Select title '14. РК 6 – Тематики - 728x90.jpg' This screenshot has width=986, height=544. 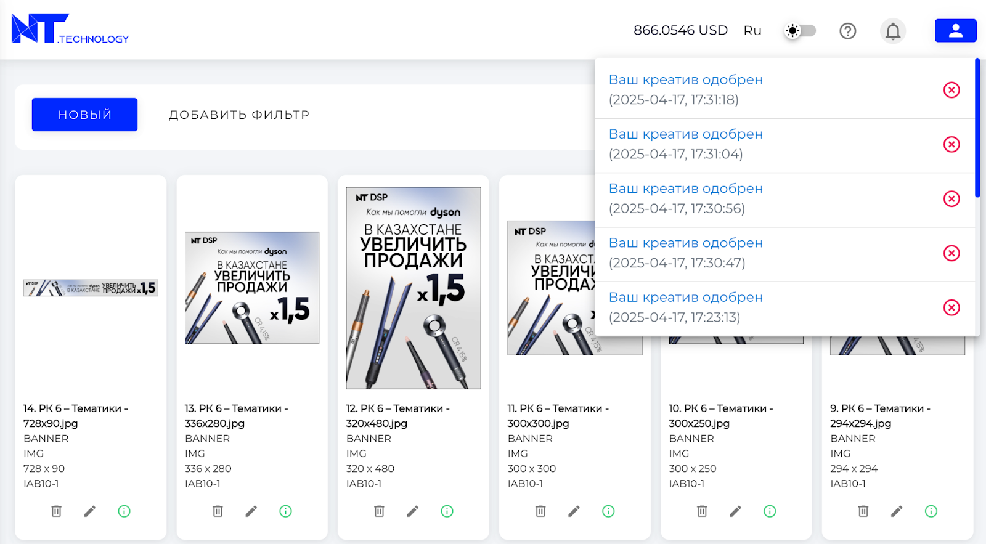[76, 416]
